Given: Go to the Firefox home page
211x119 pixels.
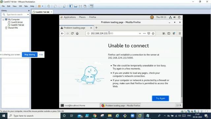Looking at the screenshot, I should tap(77, 33).
